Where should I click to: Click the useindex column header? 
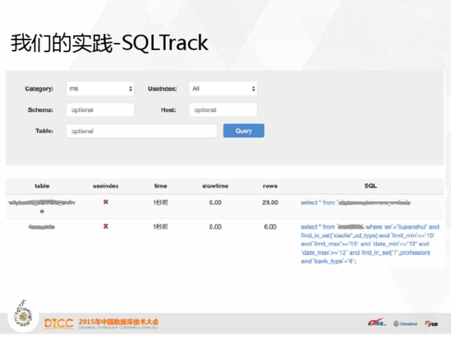pos(106,186)
